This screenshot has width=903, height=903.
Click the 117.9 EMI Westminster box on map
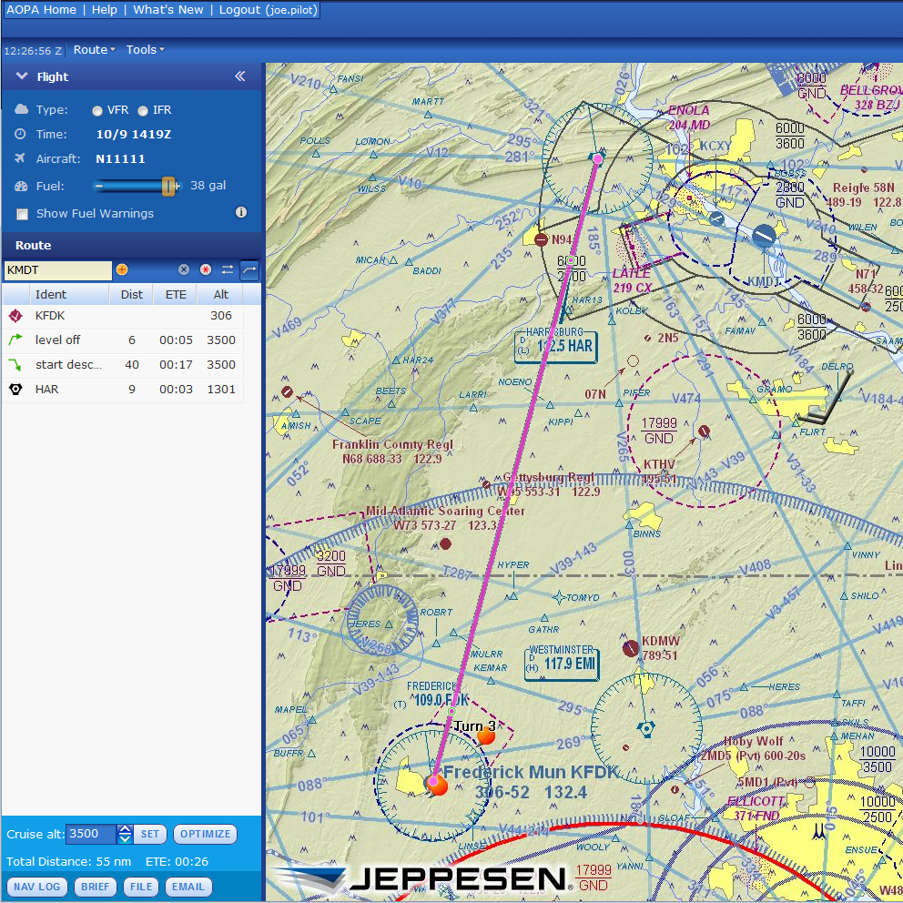point(562,662)
